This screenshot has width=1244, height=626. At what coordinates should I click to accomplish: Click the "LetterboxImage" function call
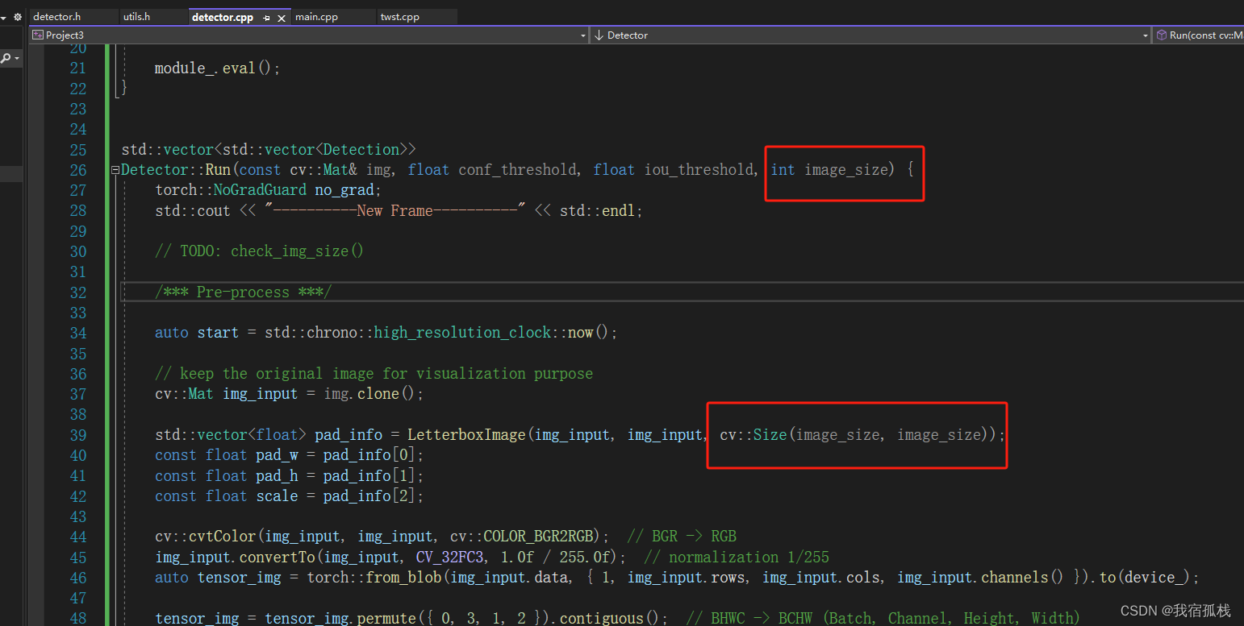pyautogui.click(x=465, y=435)
